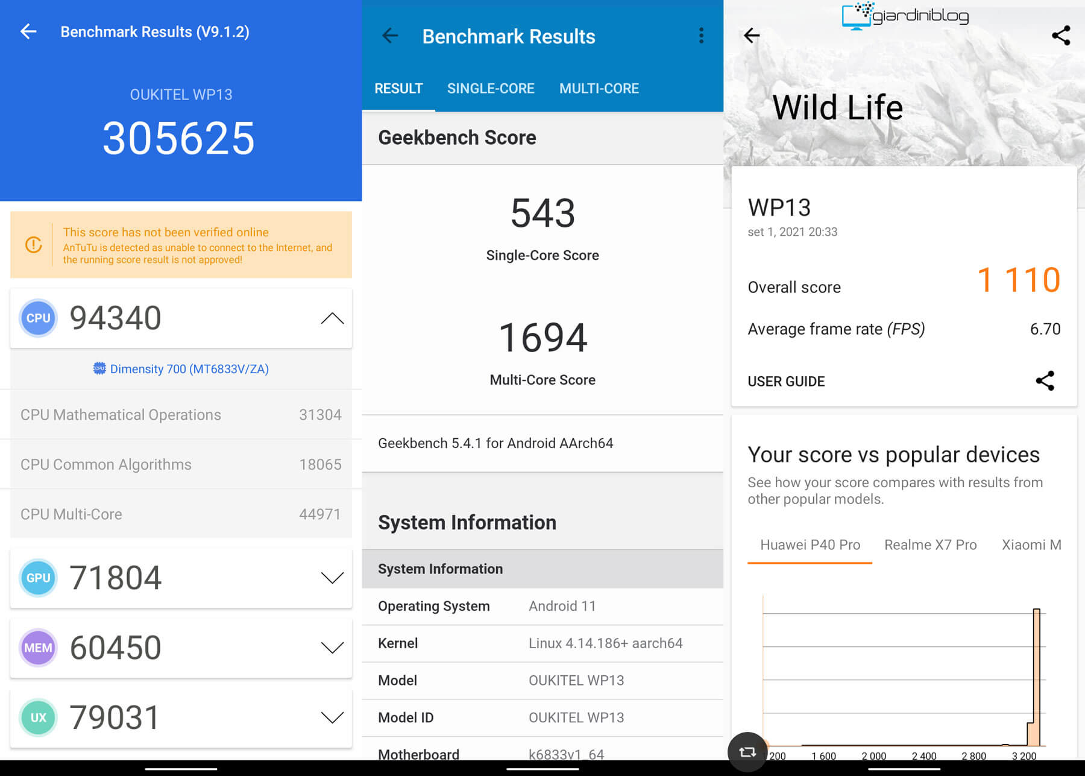Image resolution: width=1085 pixels, height=776 pixels.
Task: Tap the OUKITEL WP13 device name header
Action: pos(181,95)
